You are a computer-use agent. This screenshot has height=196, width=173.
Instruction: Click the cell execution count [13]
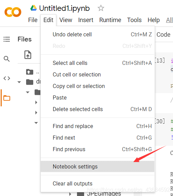(x=160, y=60)
